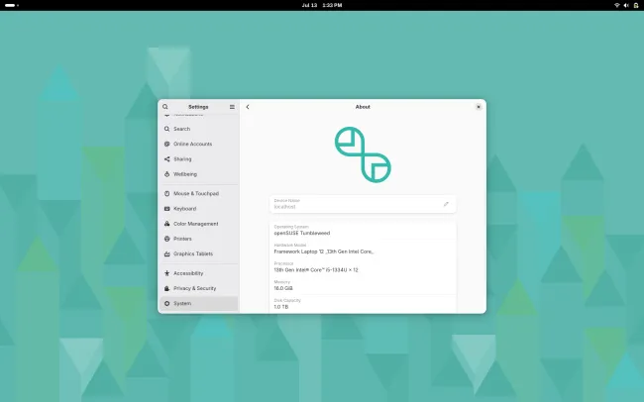644x402 pixels.
Task: Click the Sharing icon in sidebar
Action: pos(166,159)
